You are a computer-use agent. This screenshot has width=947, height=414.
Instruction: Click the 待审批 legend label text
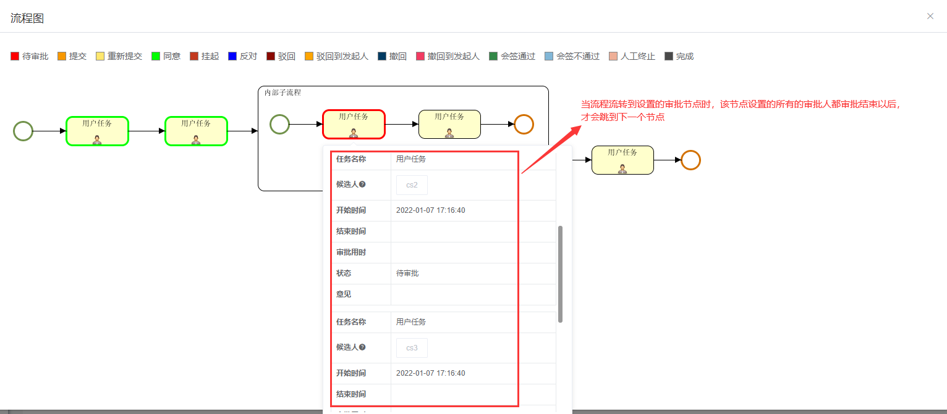pos(35,56)
